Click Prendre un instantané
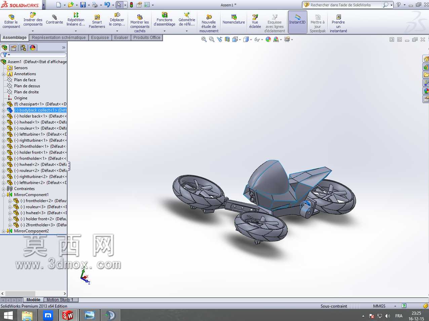 [x=339, y=24]
